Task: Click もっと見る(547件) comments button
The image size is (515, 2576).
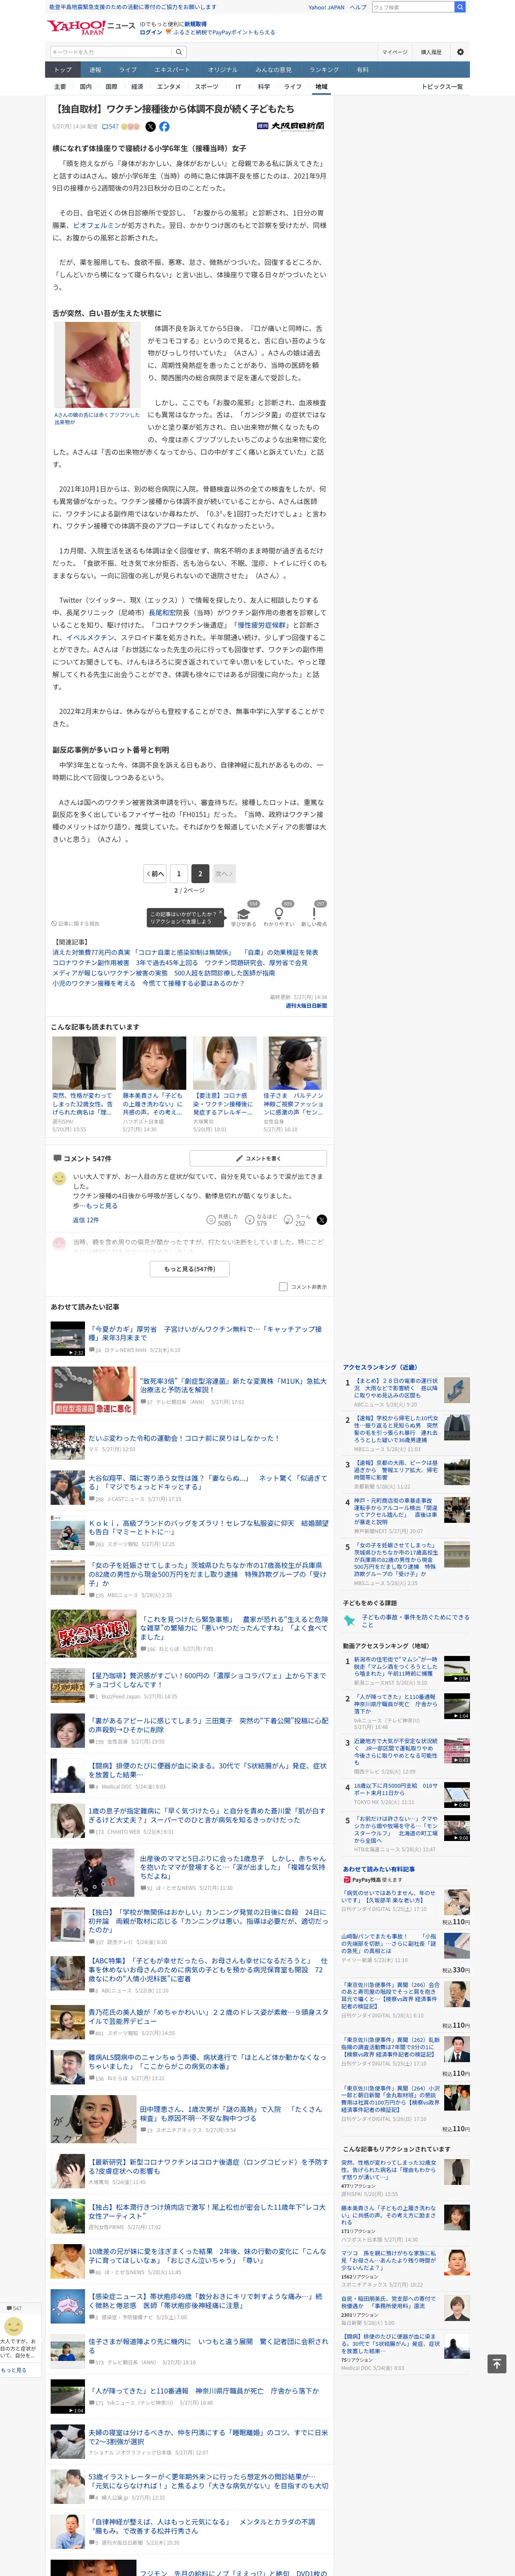Action: (x=190, y=1269)
